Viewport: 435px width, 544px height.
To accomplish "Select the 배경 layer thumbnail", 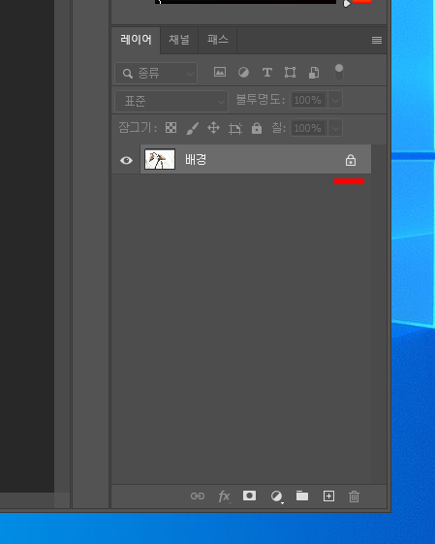I will pyautogui.click(x=160, y=159).
